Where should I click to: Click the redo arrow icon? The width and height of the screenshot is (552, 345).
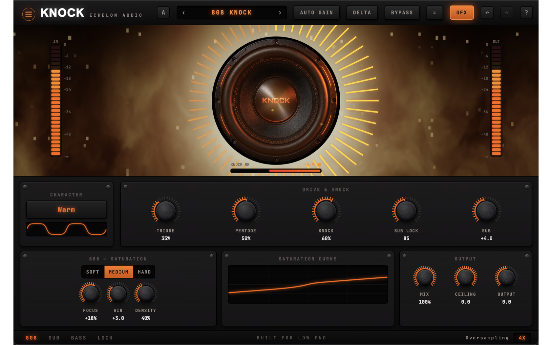(x=507, y=12)
